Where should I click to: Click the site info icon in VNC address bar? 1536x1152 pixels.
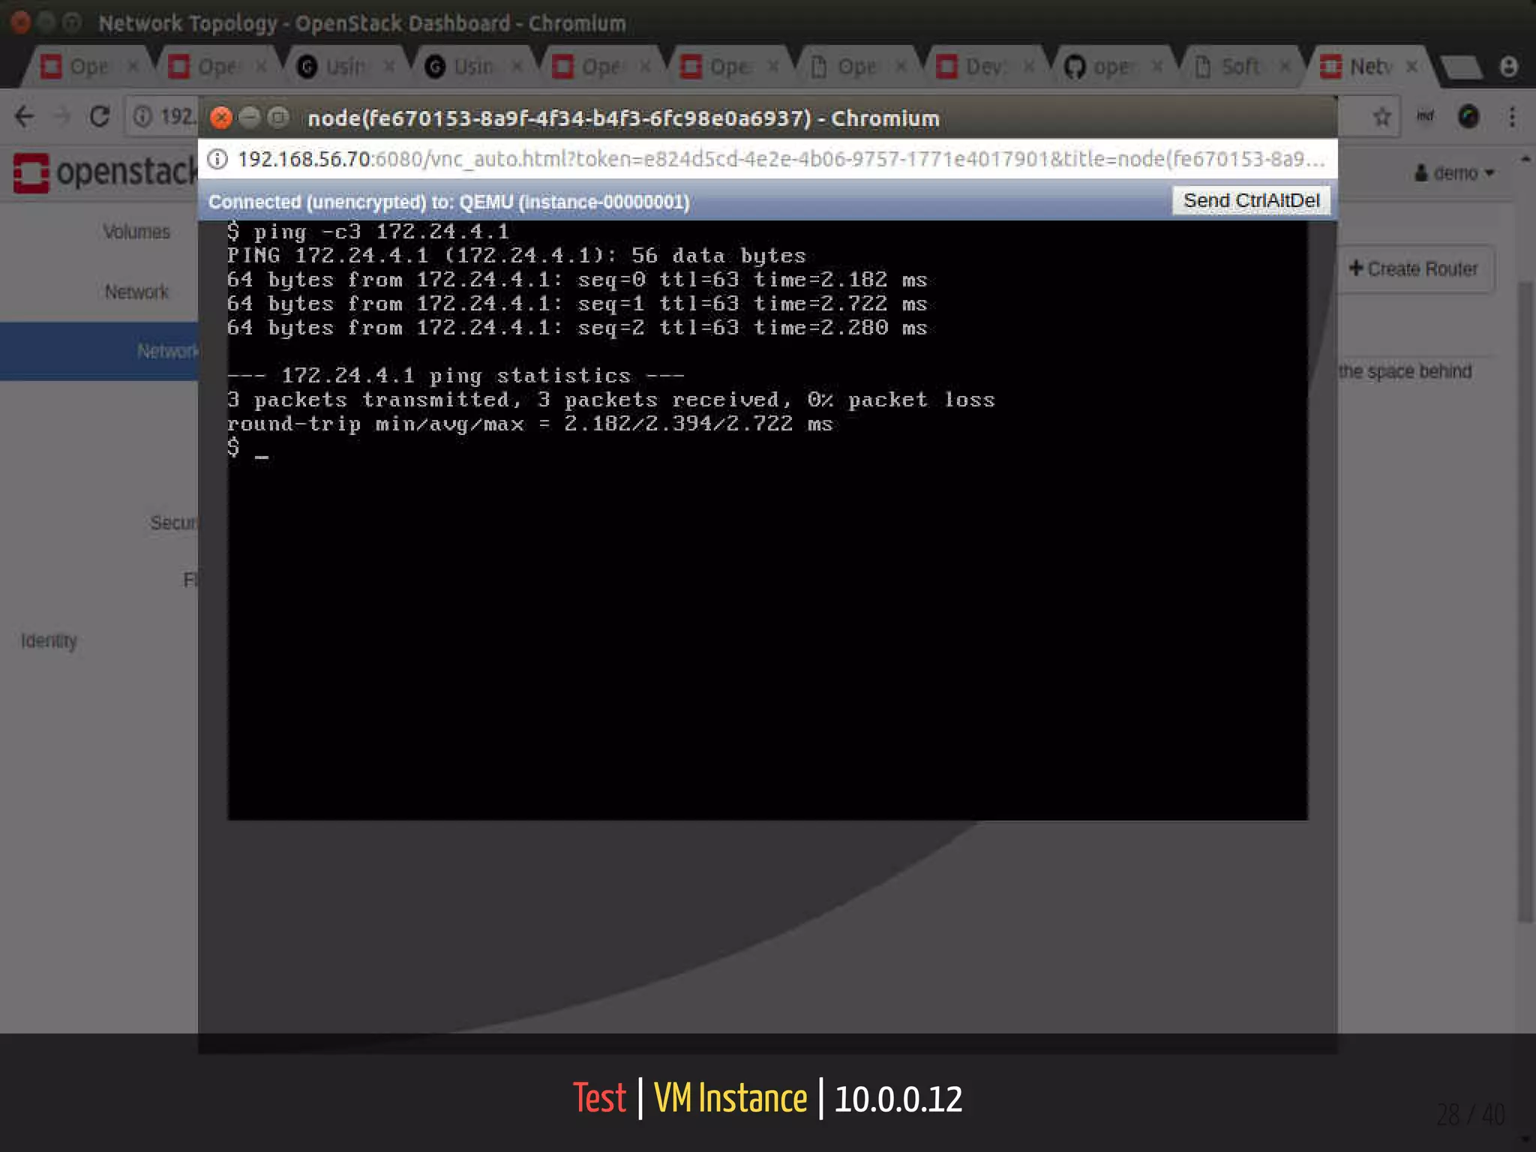[x=217, y=159]
